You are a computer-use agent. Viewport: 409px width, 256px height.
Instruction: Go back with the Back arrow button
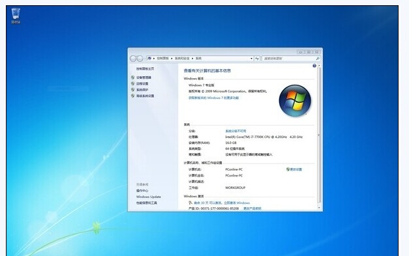[133, 59]
